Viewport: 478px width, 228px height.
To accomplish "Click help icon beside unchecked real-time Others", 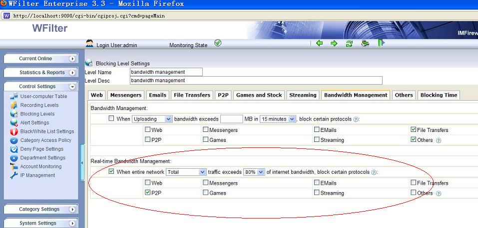I will click(439, 193).
